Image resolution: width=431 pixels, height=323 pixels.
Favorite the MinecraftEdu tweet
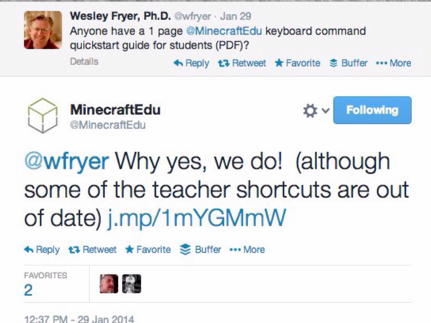pyautogui.click(x=148, y=249)
